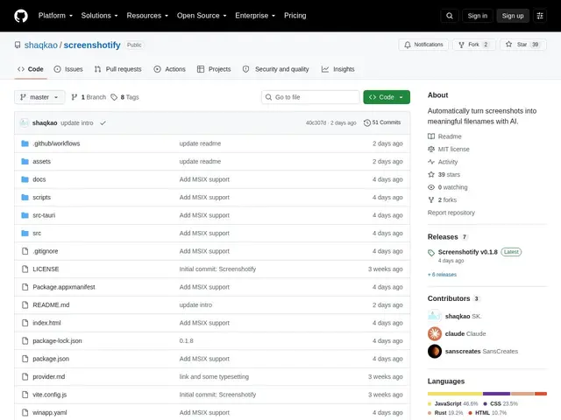The image size is (561, 420).
Task: Open the Package.appxmanifest file
Action: point(64,287)
